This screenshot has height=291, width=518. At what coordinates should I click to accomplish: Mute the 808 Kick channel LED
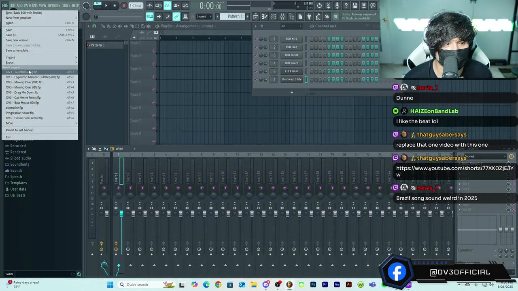(x=256, y=39)
